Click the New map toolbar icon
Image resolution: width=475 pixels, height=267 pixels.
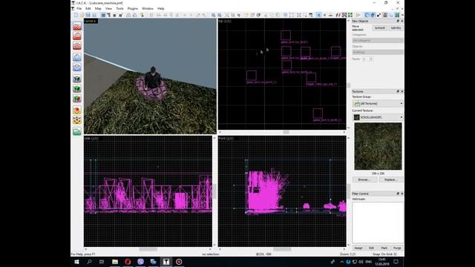coord(76,15)
